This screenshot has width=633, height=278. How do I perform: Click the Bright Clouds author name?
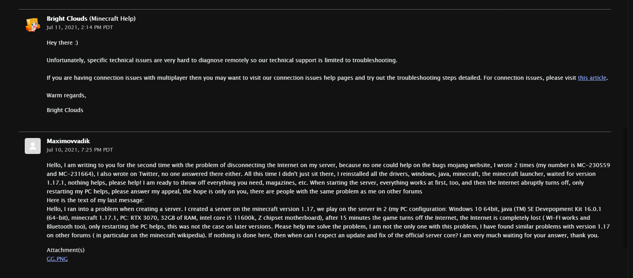pyautogui.click(x=67, y=19)
